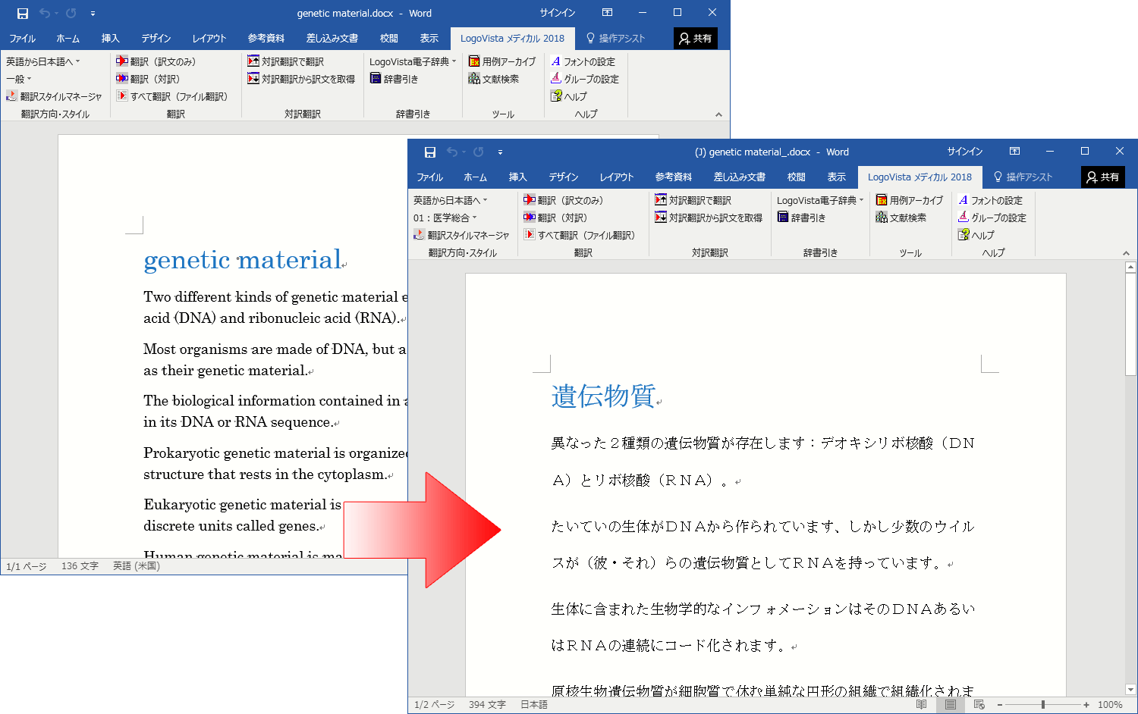Viewport: 1138px width, 714px height.
Task: Open ヘルプ in front window ribbon
Action: 976,235
